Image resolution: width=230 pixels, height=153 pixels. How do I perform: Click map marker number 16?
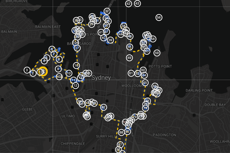[76, 65]
